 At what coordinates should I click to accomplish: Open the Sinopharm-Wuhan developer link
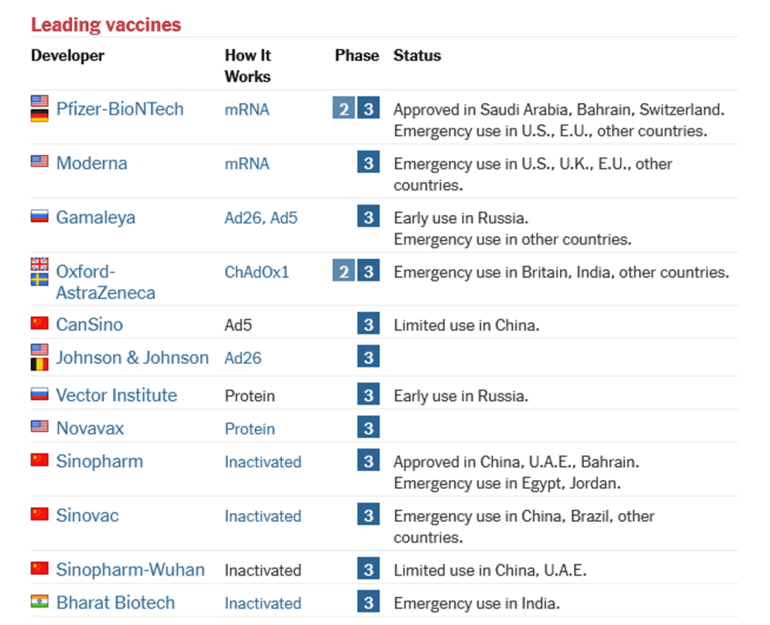(130, 569)
